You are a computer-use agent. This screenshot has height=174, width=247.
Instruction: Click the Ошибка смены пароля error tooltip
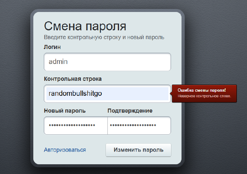(204, 94)
